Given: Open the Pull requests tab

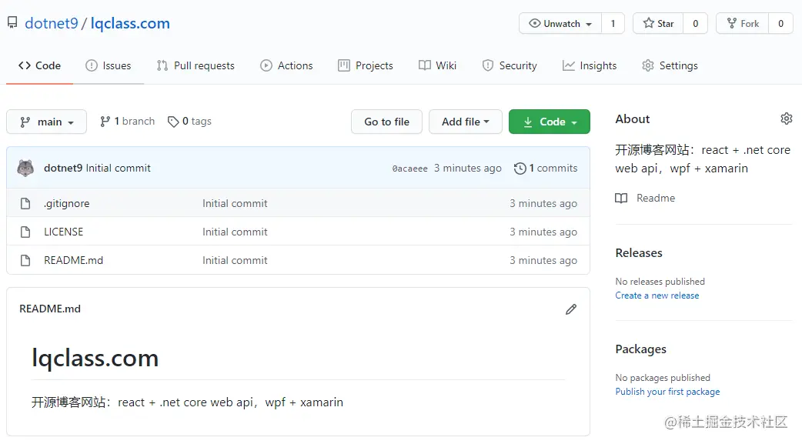Looking at the screenshot, I should pos(195,65).
